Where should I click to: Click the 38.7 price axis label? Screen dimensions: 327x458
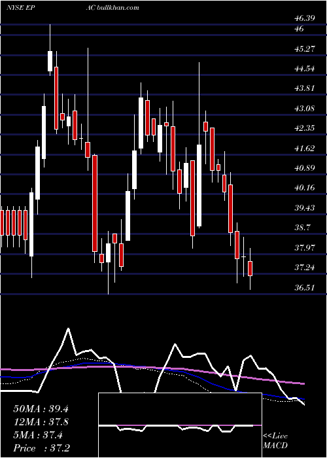point(302,228)
